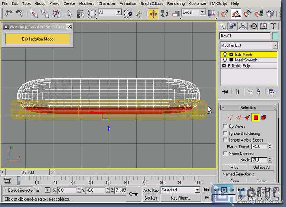Activate the Select Object arrow tool
The width and height of the screenshot is (286, 207).
click(70, 14)
